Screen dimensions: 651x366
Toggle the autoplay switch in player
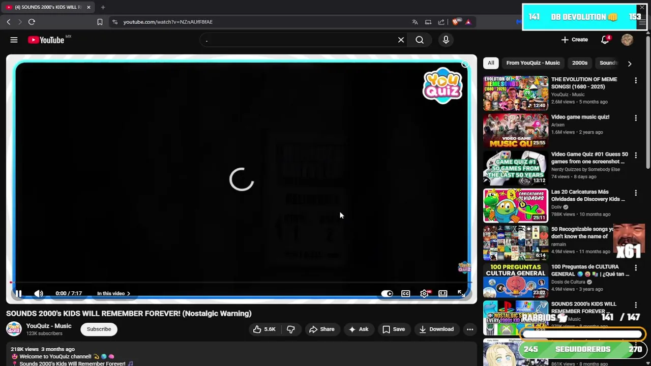tap(387, 293)
